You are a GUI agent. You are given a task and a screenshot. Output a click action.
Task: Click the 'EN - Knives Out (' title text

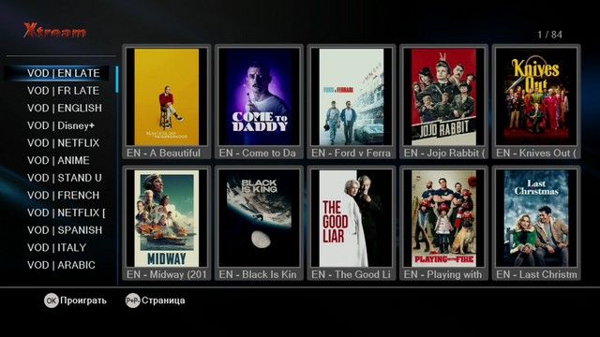pos(536,153)
